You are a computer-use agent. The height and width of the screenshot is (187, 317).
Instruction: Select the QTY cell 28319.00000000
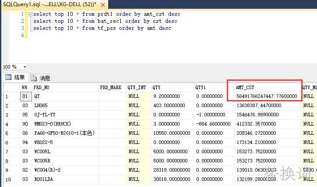[x=172, y=170]
